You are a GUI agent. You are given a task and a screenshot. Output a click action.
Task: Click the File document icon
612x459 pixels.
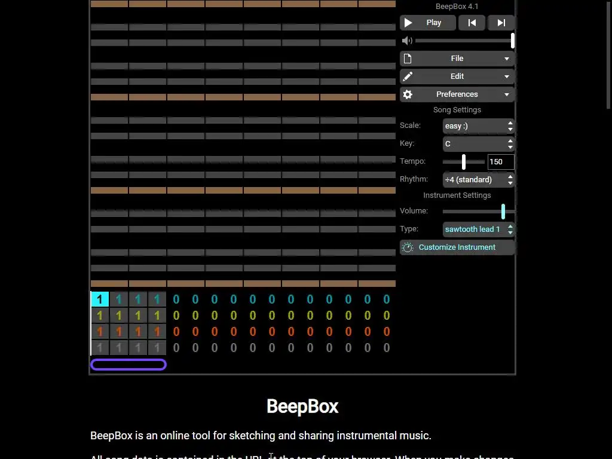point(408,59)
